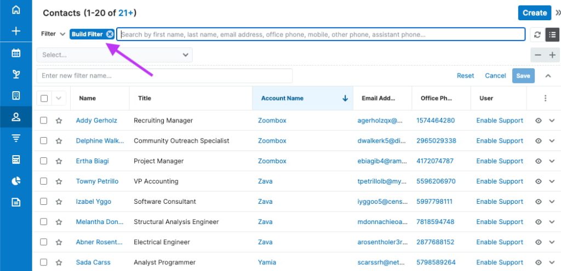Expand the side panel double-chevron
Image resolution: width=561 pixels, height=271 pixels.
tap(558, 13)
